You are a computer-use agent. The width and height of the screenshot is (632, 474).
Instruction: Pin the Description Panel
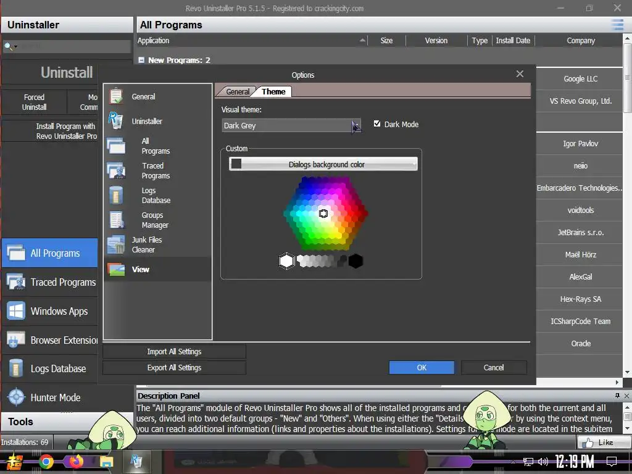point(617,396)
